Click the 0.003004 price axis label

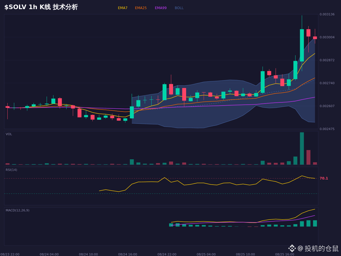327,37
